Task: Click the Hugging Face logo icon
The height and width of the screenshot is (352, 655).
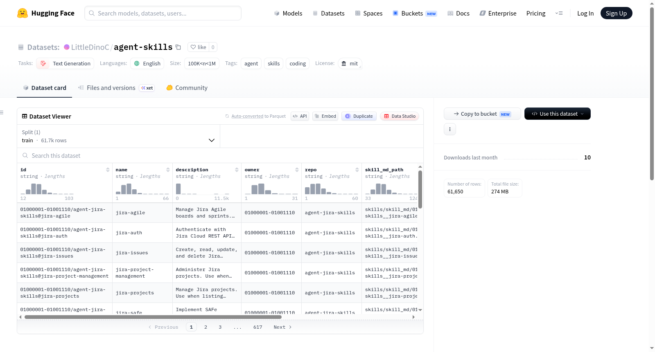Action: pos(23,13)
